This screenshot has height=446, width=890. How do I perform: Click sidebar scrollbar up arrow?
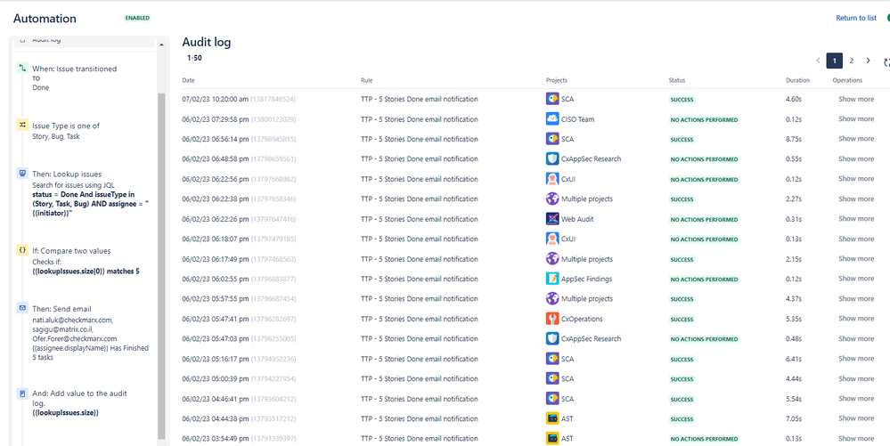tap(161, 45)
